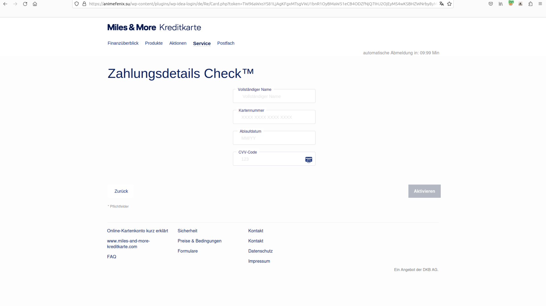Viewport: 546px width, 306px height.
Task: Focus the CVV-Code input field
Action: [274, 159]
